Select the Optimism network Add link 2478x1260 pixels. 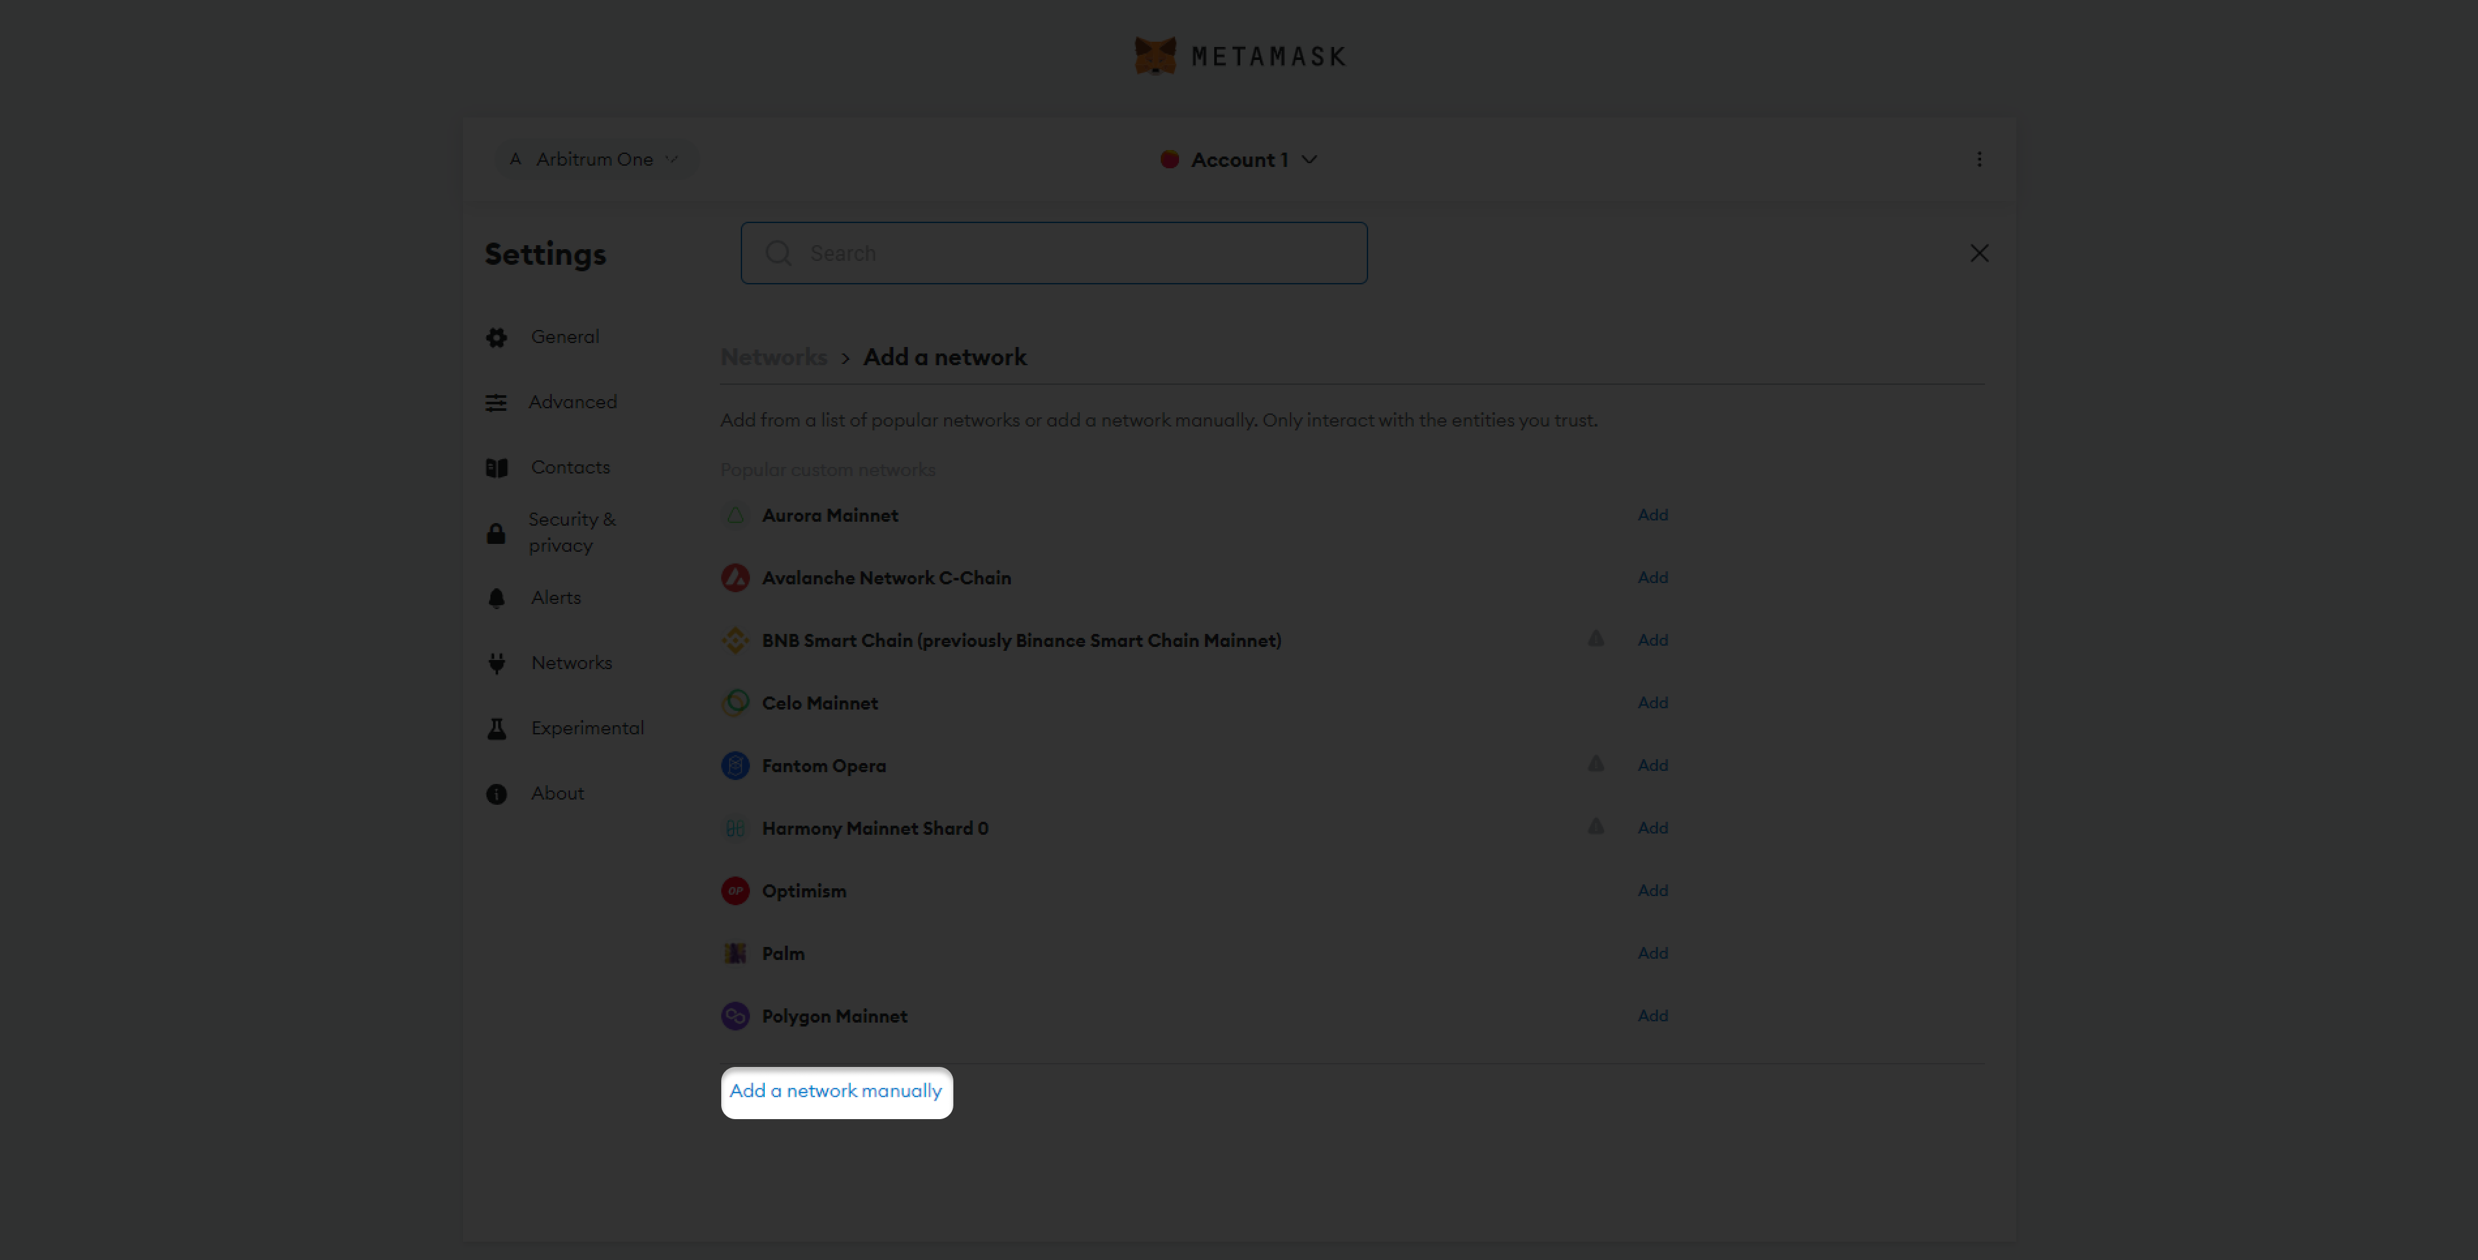coord(1652,890)
